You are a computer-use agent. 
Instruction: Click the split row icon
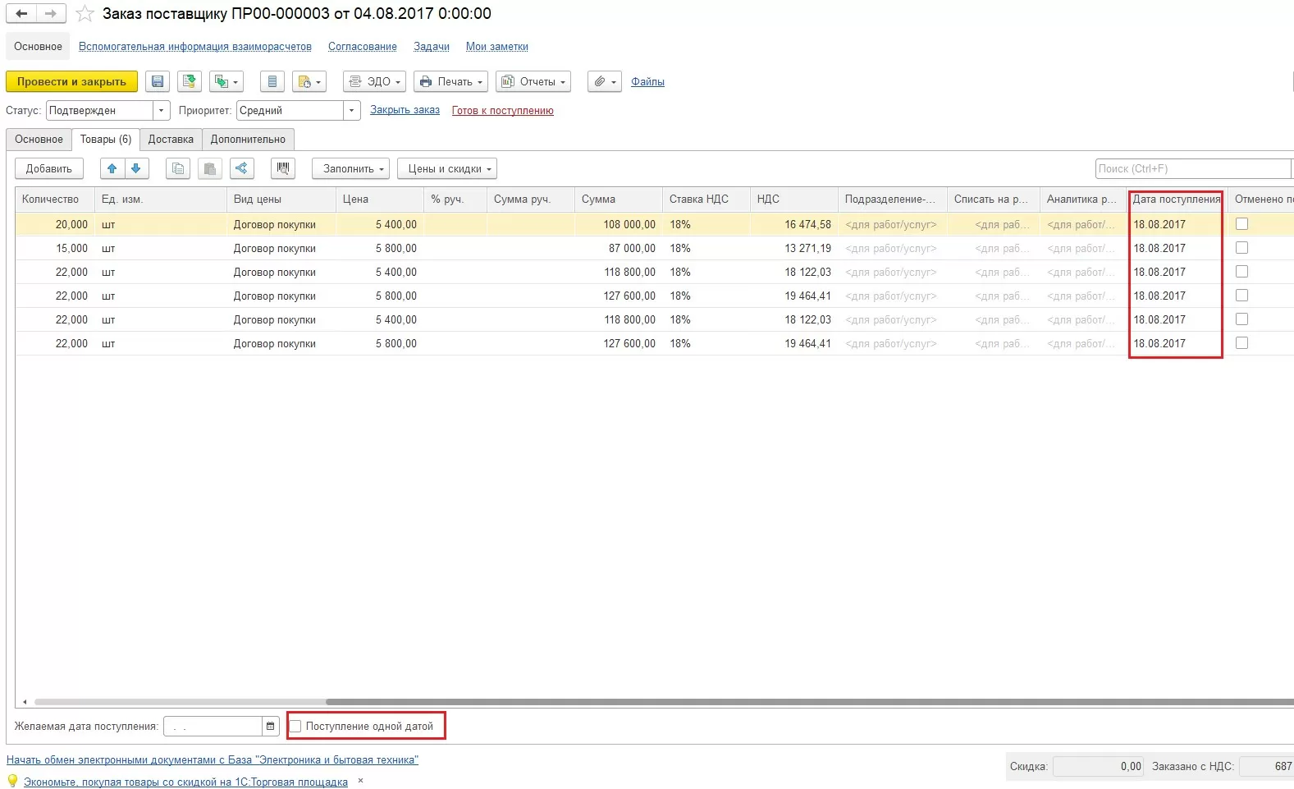click(241, 169)
